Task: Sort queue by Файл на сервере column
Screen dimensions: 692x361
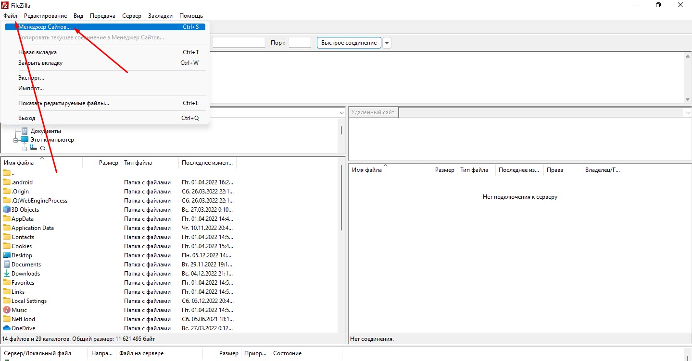Action: 159,353
